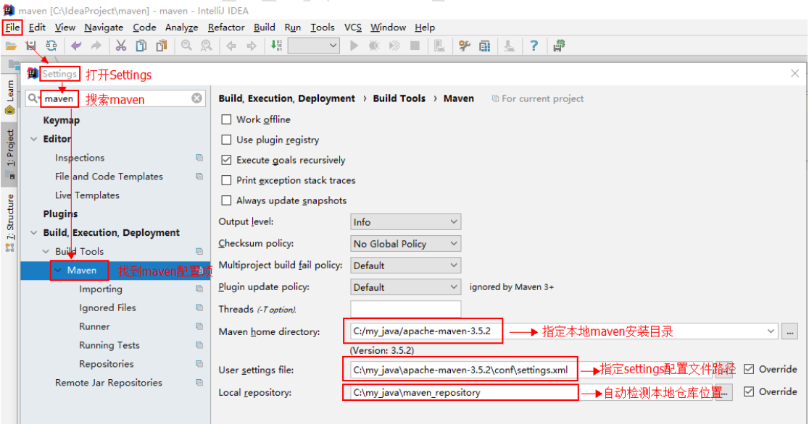809x424 pixels.
Task: Click the Run with Coverage toolbar icon
Action: tap(394, 46)
